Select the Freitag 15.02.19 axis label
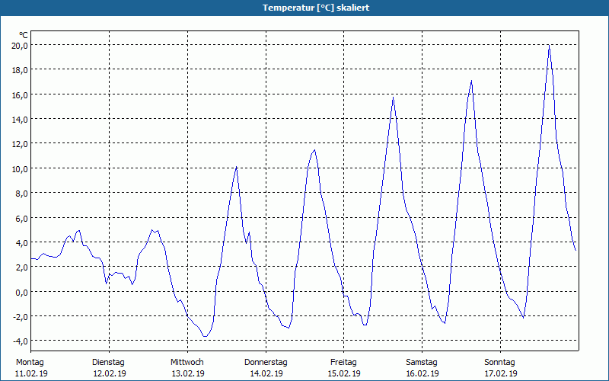 (344, 368)
